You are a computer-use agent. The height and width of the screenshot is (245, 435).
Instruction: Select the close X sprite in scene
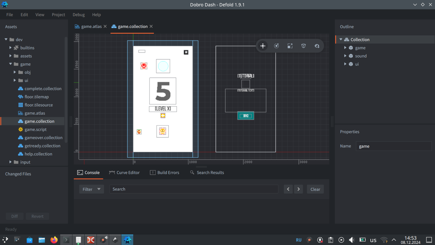point(186,52)
